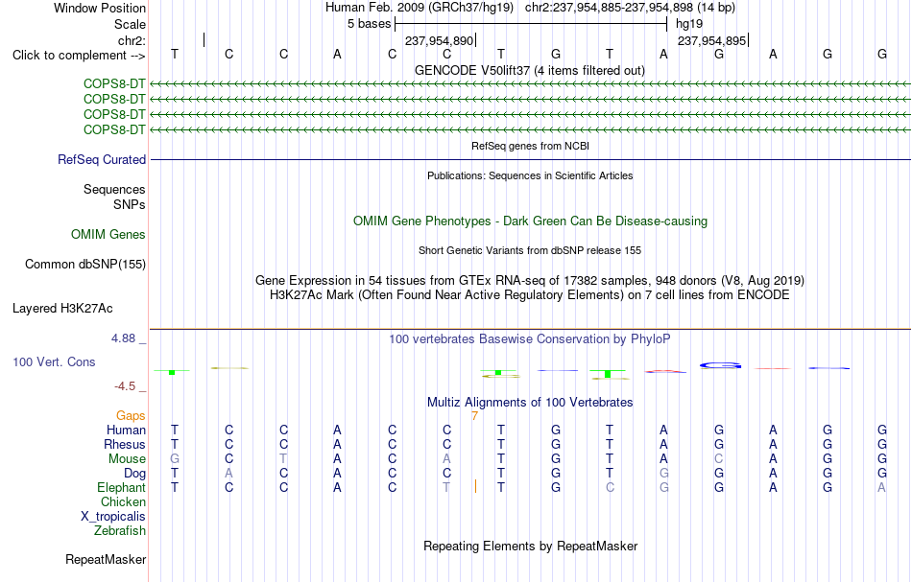
Task: Click 'Multiz Alignments of 100 Vertebrates' title
Action: pyautogui.click(x=530, y=403)
